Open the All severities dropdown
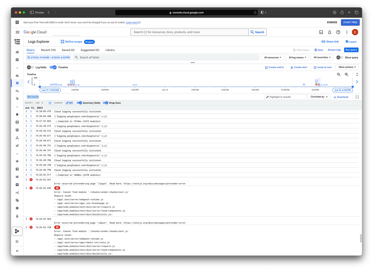The height and width of the screenshot is (270, 373). click(x=322, y=58)
